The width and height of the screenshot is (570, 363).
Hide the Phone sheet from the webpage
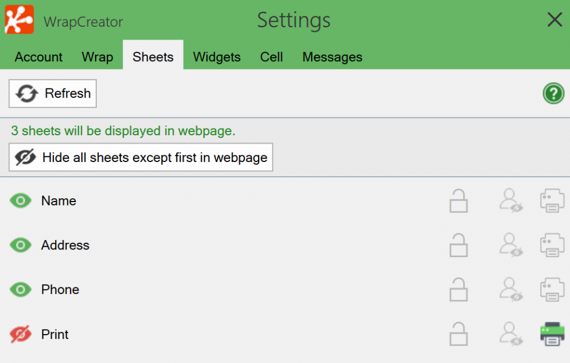click(20, 290)
